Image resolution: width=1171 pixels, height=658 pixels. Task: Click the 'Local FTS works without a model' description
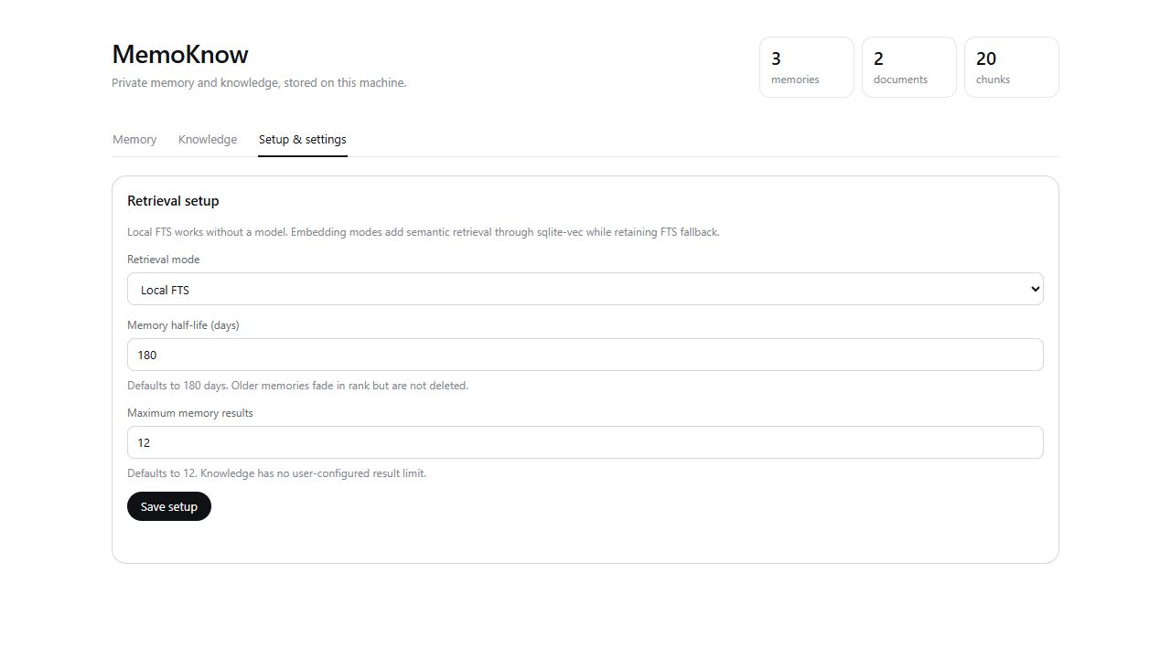(x=424, y=232)
